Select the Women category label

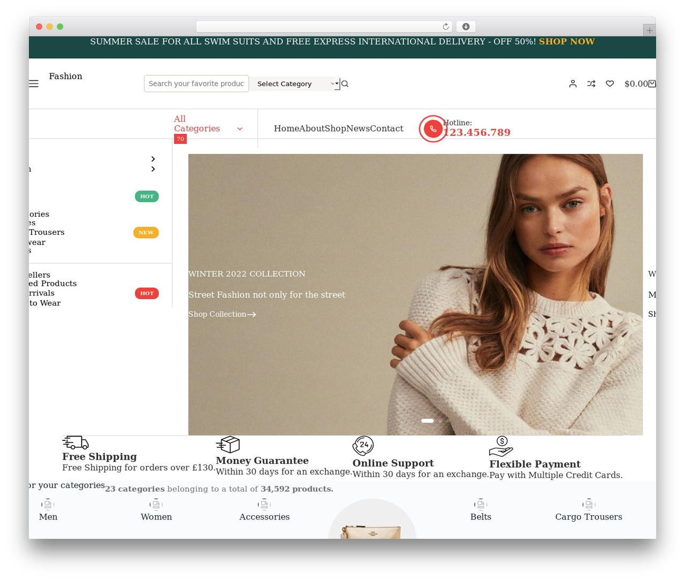[x=156, y=517]
